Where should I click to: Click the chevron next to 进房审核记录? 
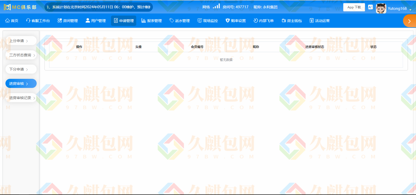(x=34, y=98)
